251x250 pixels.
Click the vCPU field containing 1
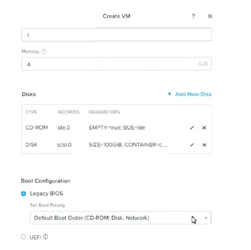tap(117, 35)
